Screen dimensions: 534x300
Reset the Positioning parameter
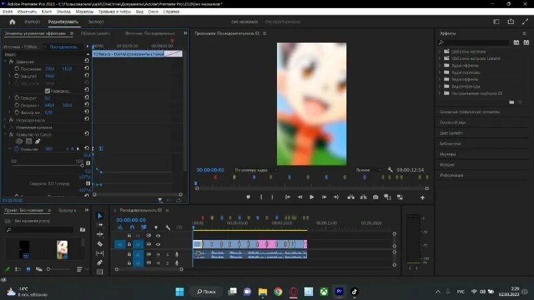coord(87,69)
